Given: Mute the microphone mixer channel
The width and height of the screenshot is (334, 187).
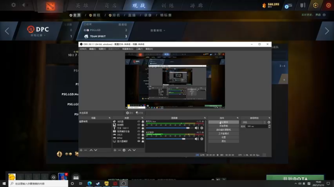Looking at the screenshot, I should [x=197, y=128].
